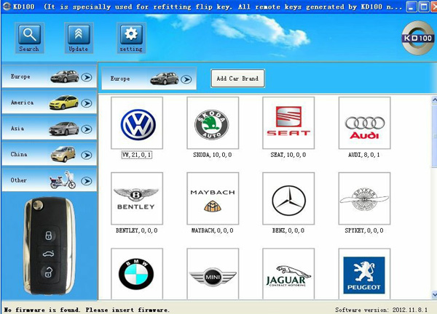Click the scrollbar up arrow in brand list

(434, 100)
